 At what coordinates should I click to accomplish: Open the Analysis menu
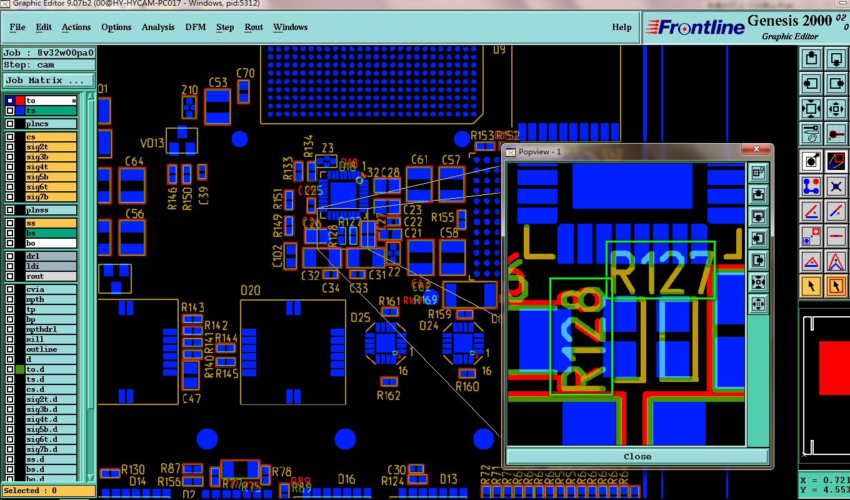[158, 27]
